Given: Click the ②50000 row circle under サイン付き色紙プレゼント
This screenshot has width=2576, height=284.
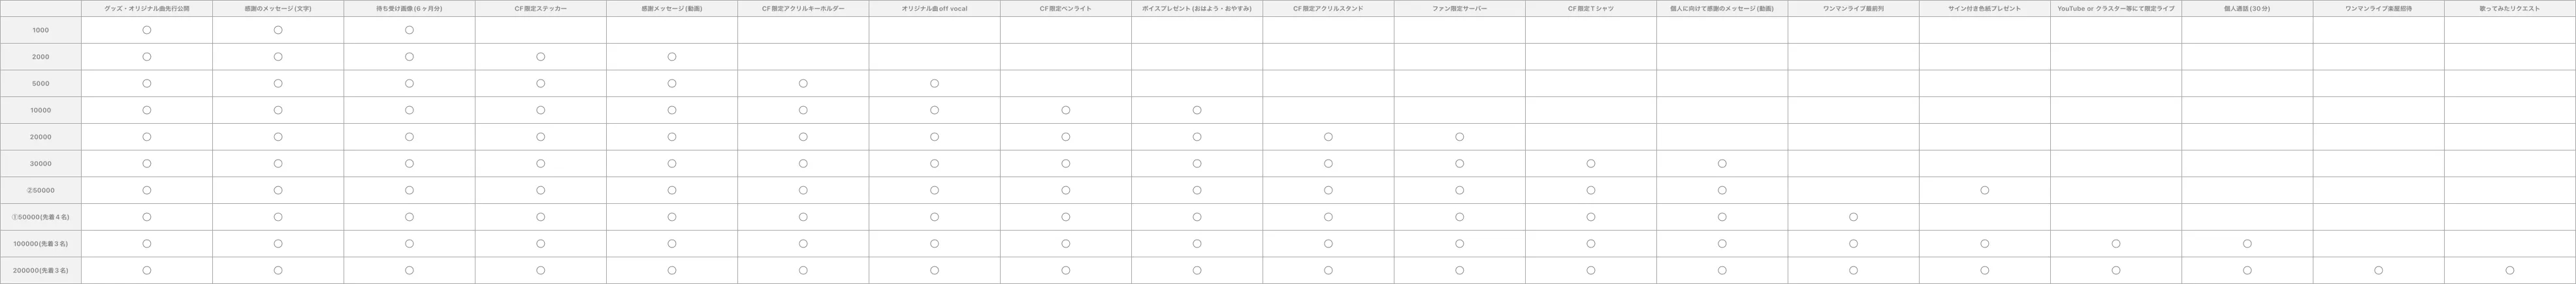Looking at the screenshot, I should (x=1985, y=190).
